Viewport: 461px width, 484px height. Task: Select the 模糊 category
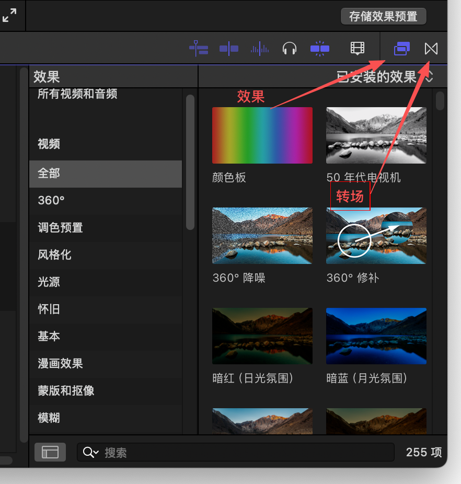(106, 418)
